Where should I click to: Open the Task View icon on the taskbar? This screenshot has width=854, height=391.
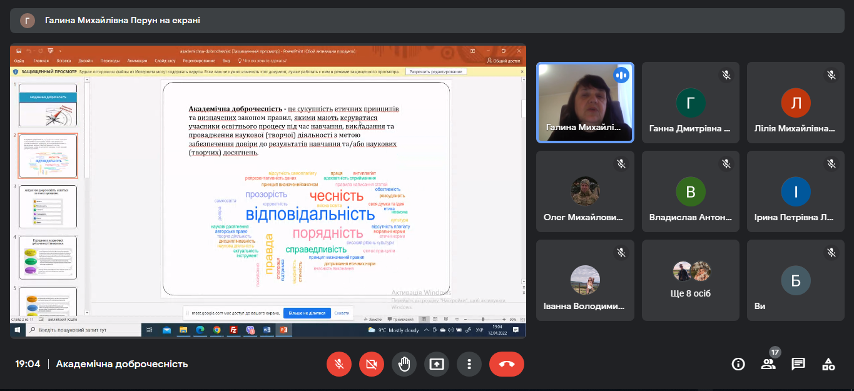pyautogui.click(x=150, y=330)
